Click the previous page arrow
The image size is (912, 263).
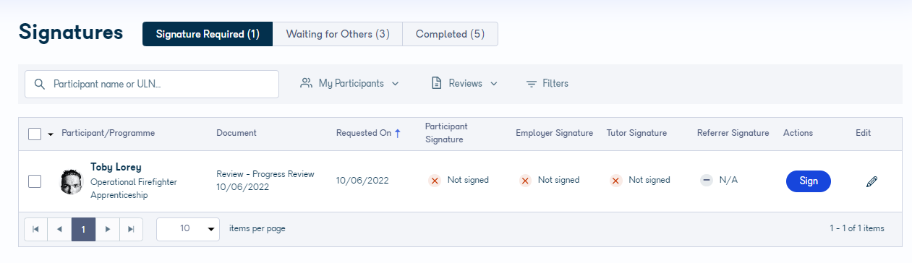(59, 229)
